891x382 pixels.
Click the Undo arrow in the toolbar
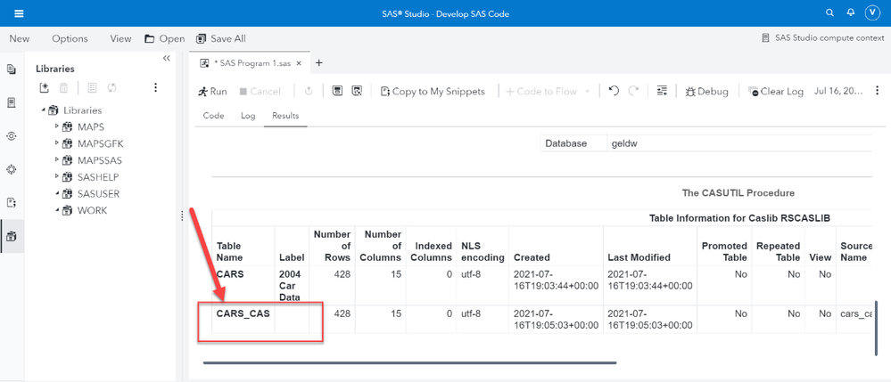[614, 91]
